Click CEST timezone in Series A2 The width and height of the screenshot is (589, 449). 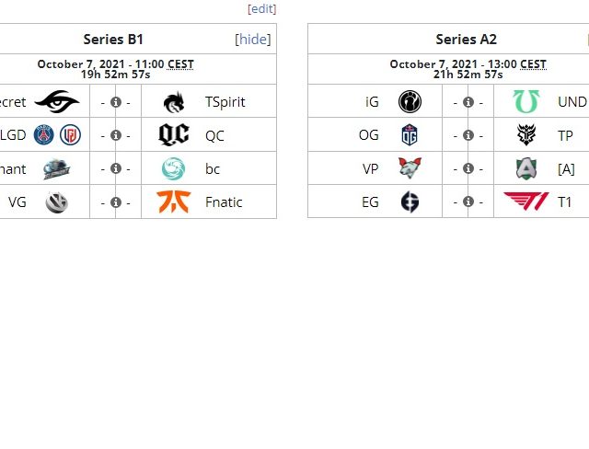[533, 64]
